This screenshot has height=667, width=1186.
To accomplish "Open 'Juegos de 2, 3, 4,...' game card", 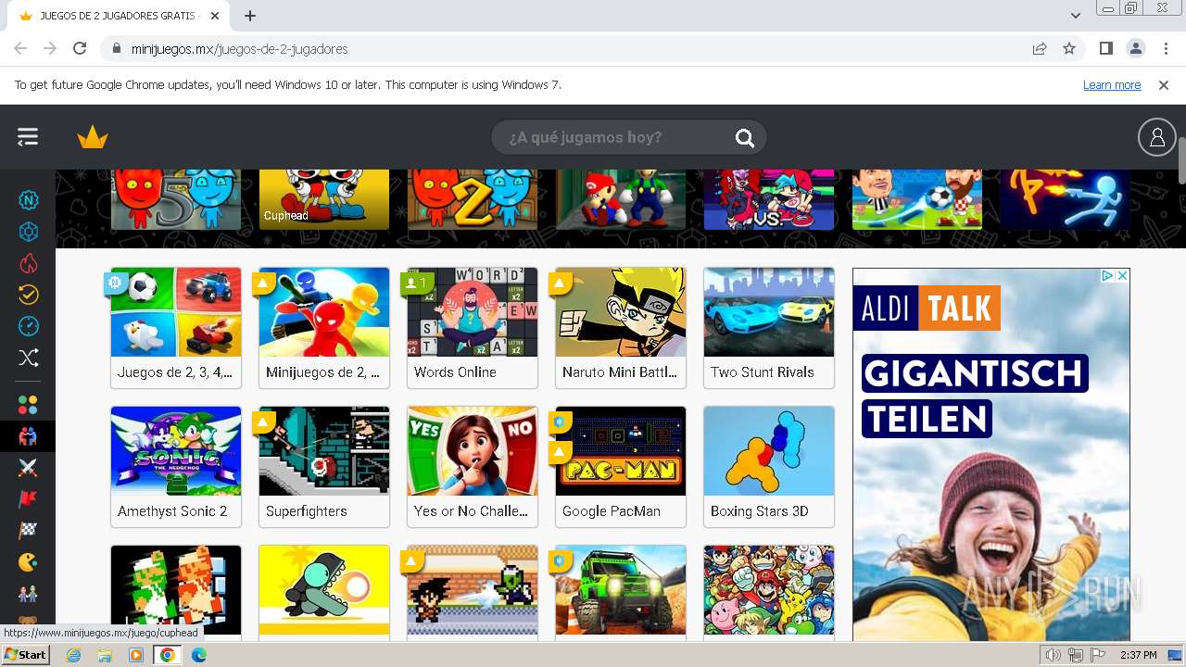I will point(176,327).
